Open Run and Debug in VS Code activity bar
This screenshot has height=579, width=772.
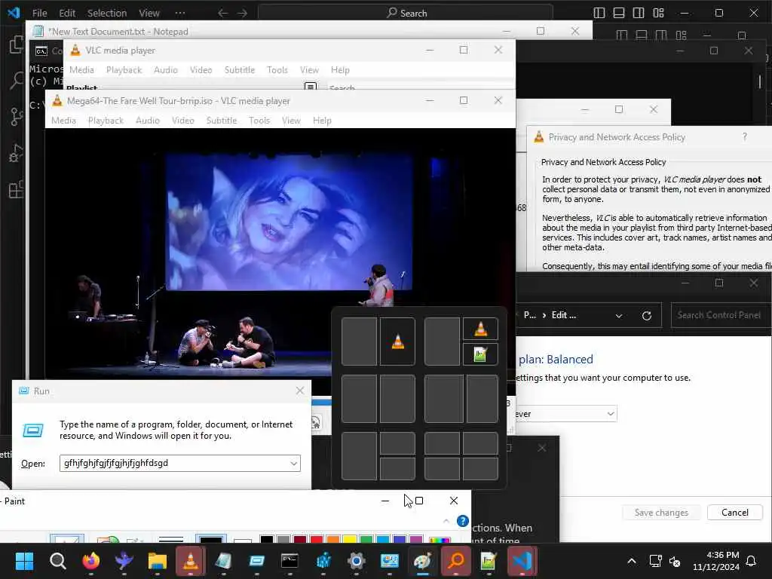point(17,153)
